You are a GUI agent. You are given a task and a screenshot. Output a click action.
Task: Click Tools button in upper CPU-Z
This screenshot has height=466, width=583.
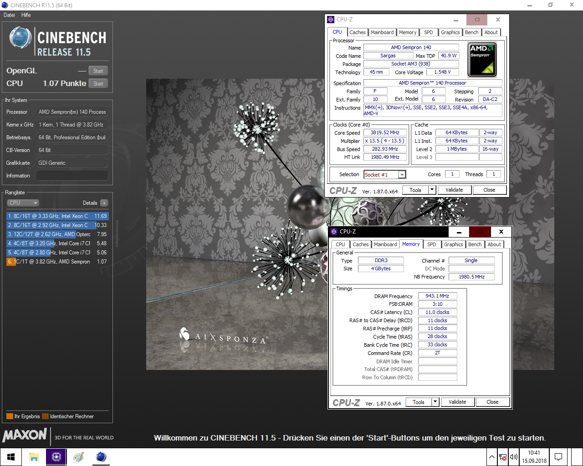415,190
